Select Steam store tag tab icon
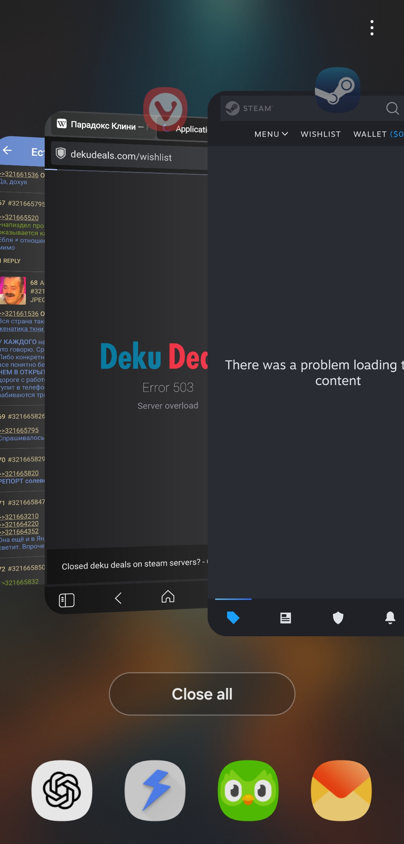 pyautogui.click(x=233, y=618)
